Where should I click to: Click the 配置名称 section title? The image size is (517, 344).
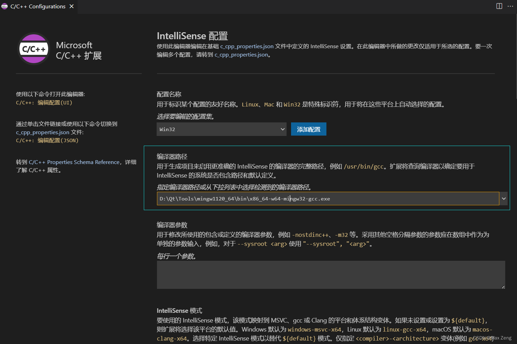pyautogui.click(x=169, y=94)
